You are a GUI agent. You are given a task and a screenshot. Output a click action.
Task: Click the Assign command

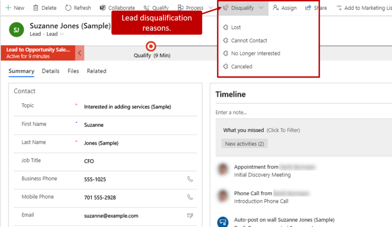(284, 8)
